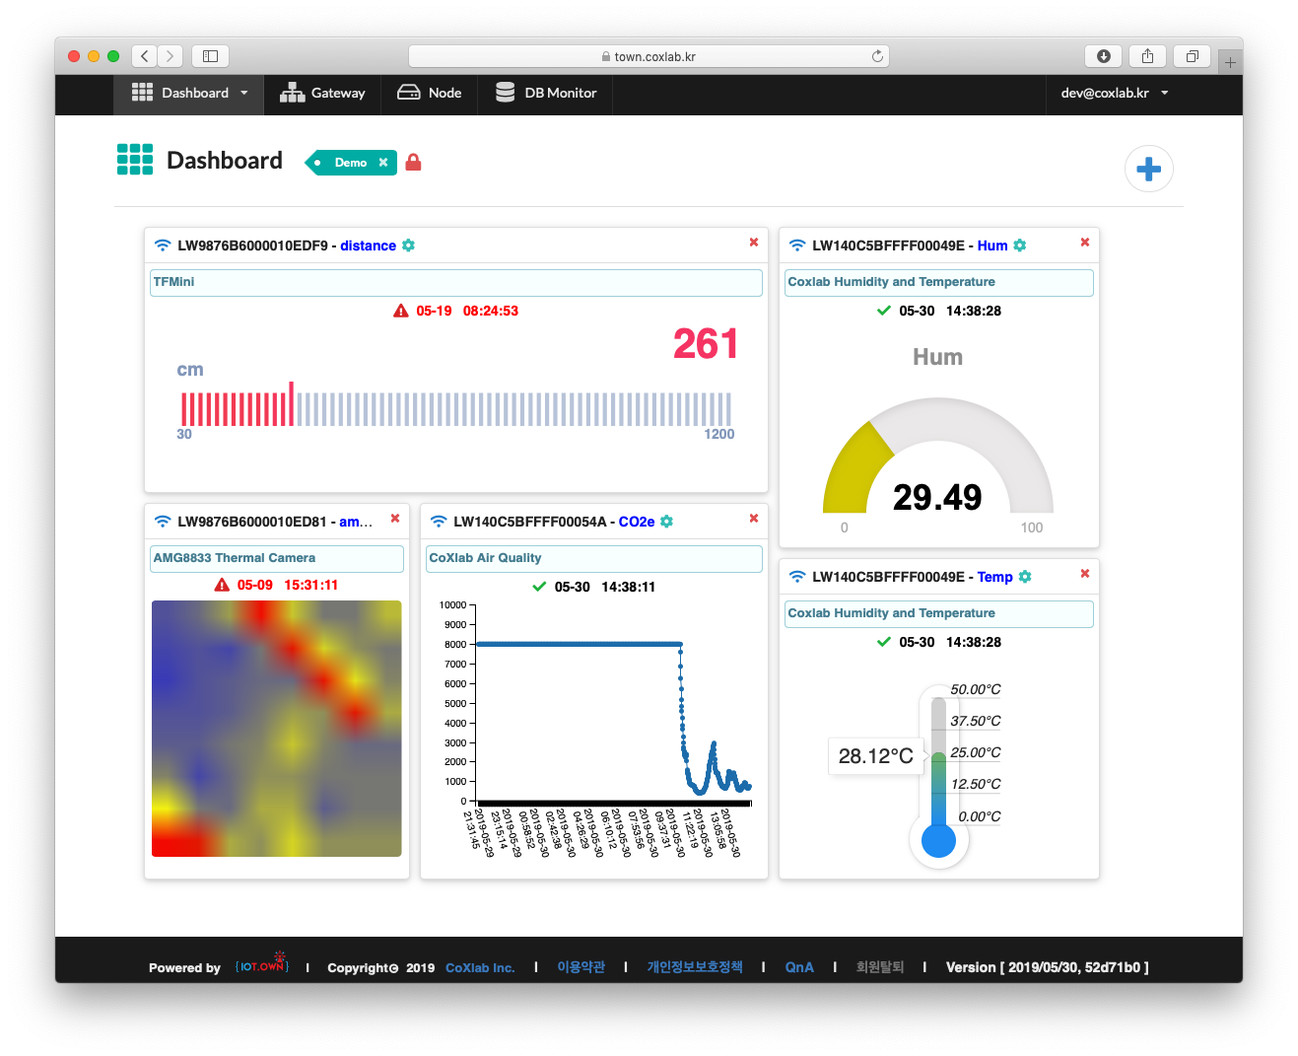Screen dimensions: 1298x1056
Task: Click the blue plus add-widget button
Action: pyautogui.click(x=1148, y=170)
